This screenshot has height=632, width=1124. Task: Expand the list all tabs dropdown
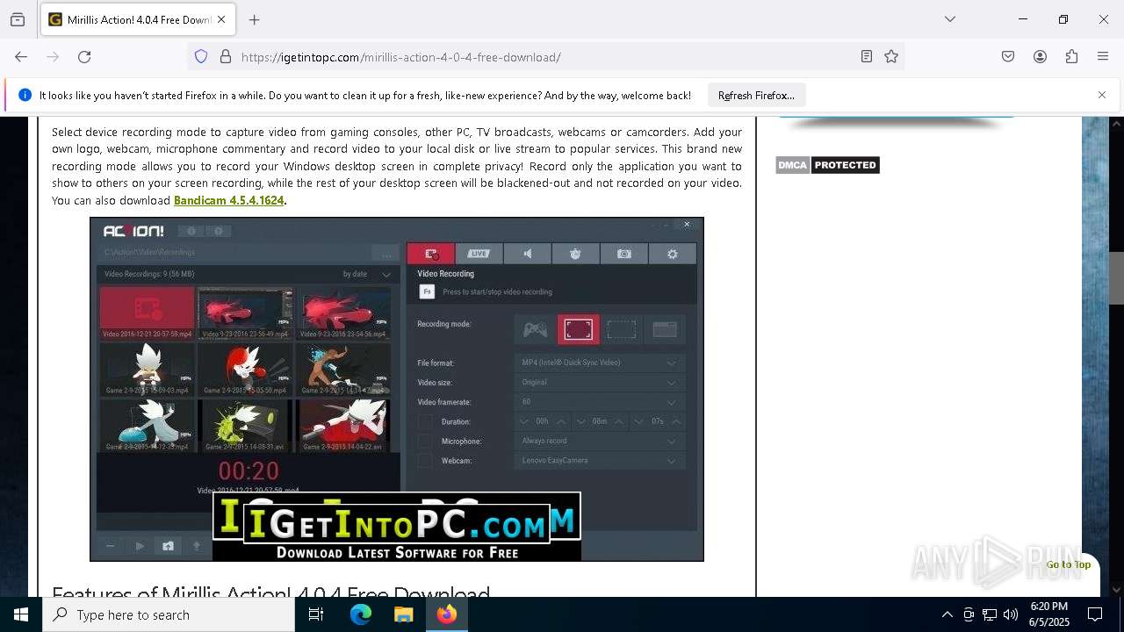click(950, 19)
